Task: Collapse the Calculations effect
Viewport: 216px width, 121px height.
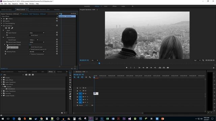Action: (2, 26)
